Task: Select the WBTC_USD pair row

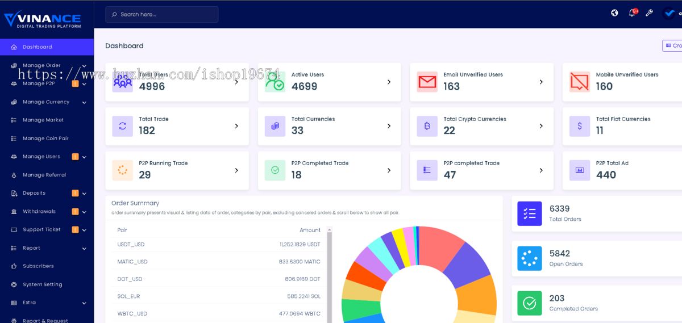Action: click(x=219, y=314)
